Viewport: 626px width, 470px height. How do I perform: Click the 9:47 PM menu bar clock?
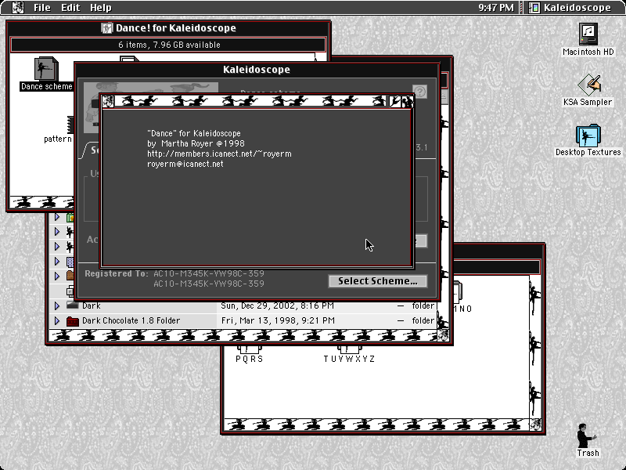[x=496, y=8]
